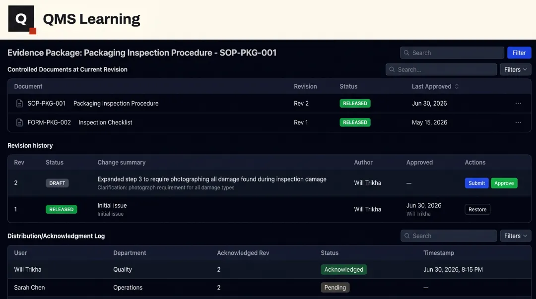Viewport: 536px width, 299px height.
Task: Focus the Acknowledgment Log search field
Action: tap(449, 236)
